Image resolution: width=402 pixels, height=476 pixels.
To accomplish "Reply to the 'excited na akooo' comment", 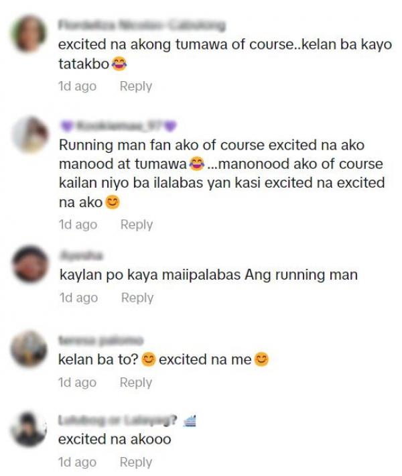I will point(135,463).
